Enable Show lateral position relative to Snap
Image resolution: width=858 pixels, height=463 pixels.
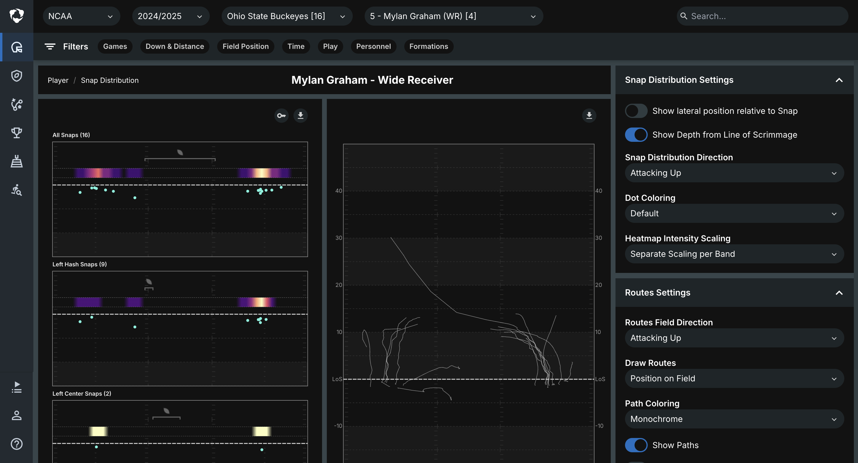pyautogui.click(x=636, y=111)
